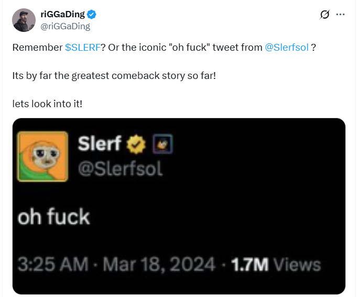This screenshot has width=359, height=297.
Task: Click the "oh fuck" text in the image
Action: pyautogui.click(x=54, y=216)
